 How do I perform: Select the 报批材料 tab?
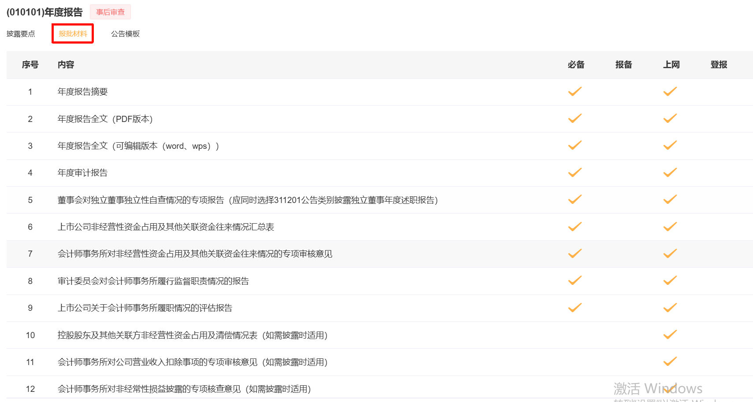pyautogui.click(x=73, y=34)
